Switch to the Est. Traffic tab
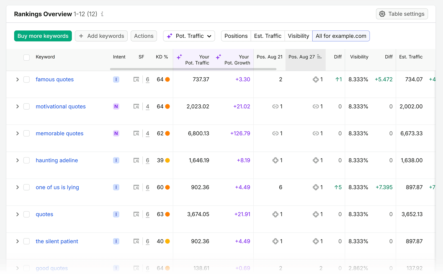The image size is (443, 276). [268, 36]
